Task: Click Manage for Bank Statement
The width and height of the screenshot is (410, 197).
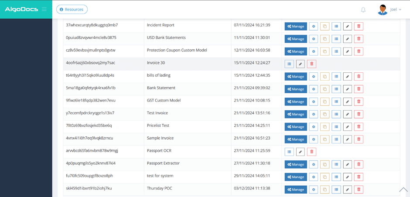Action: (x=296, y=89)
